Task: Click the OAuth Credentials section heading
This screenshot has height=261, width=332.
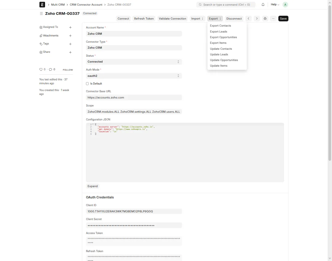Action: point(100,197)
